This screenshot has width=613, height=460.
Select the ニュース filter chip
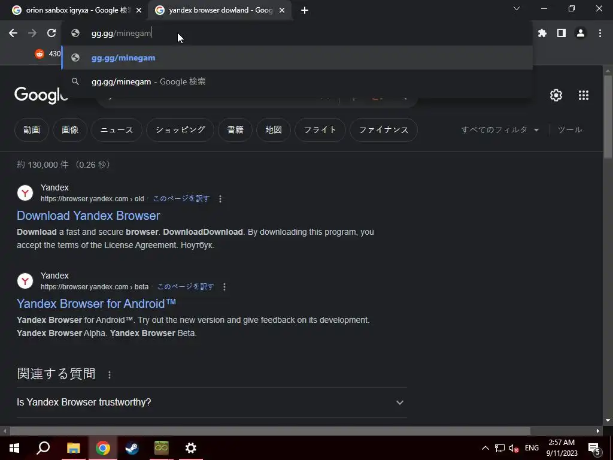point(117,130)
